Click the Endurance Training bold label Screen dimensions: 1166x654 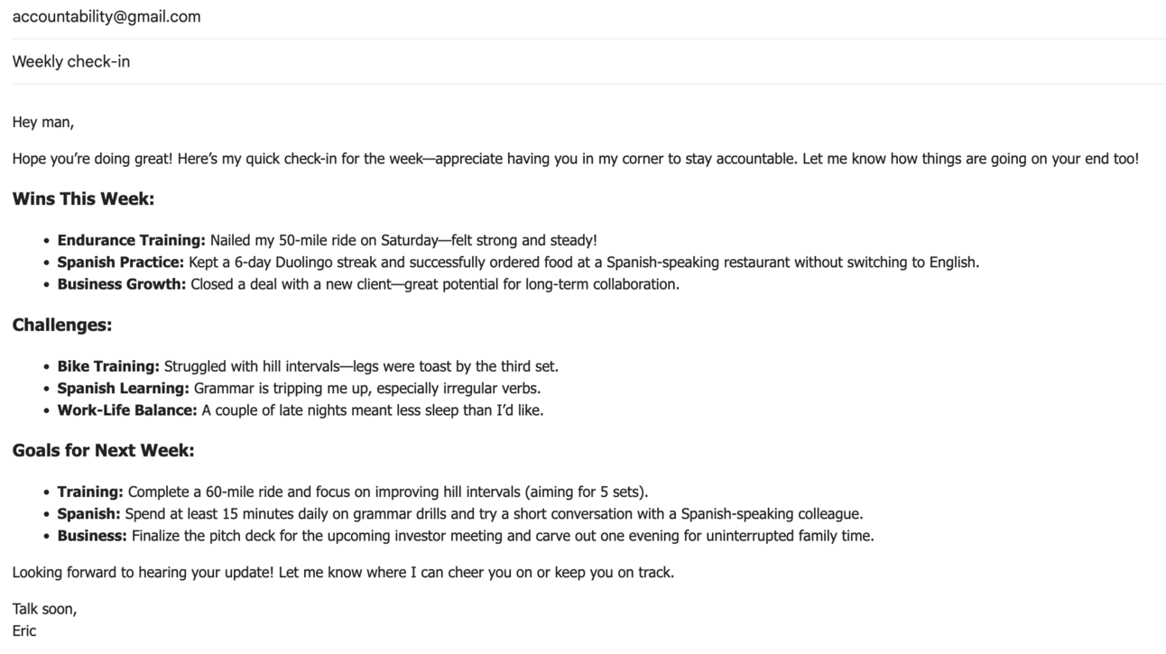point(132,240)
